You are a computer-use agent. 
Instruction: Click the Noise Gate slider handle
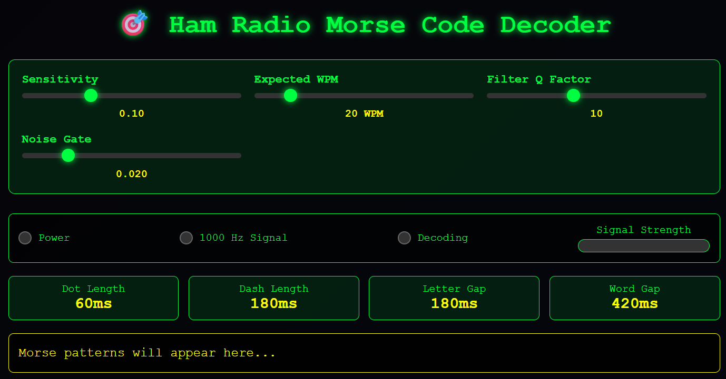[68, 156]
